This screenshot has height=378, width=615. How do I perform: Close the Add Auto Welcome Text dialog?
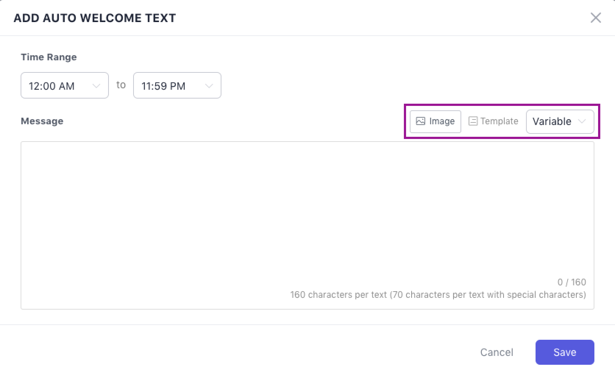(x=596, y=18)
